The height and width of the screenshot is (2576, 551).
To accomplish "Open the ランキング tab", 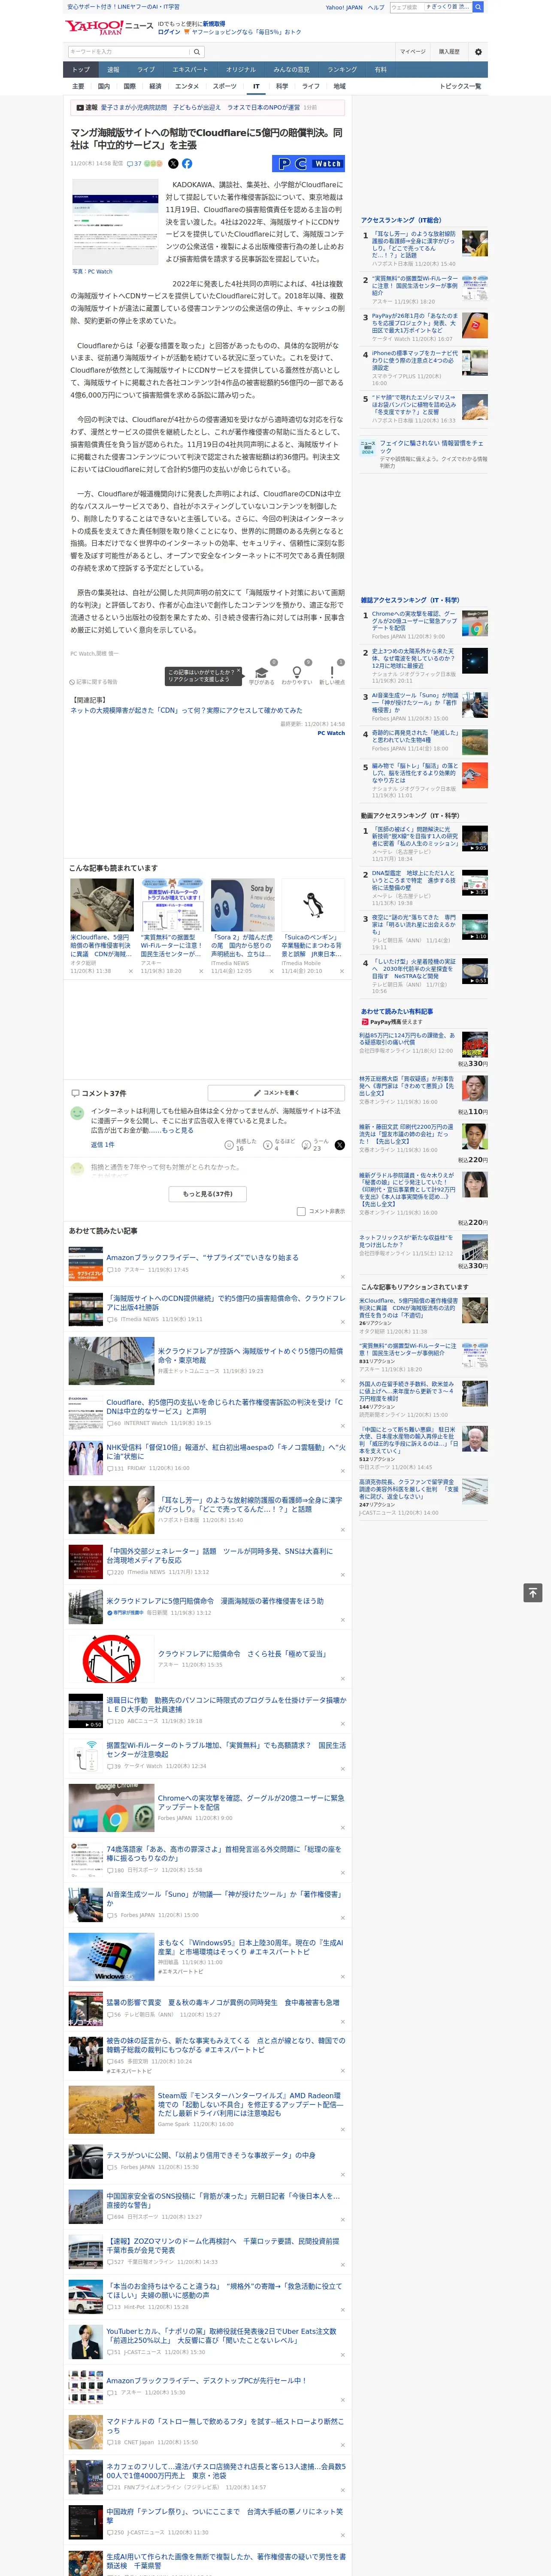I will point(342,70).
